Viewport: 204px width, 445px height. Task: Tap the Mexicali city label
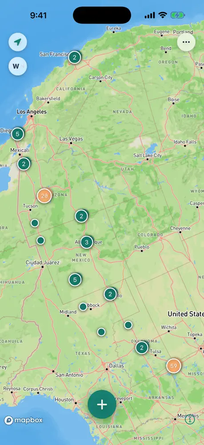pos(20,150)
